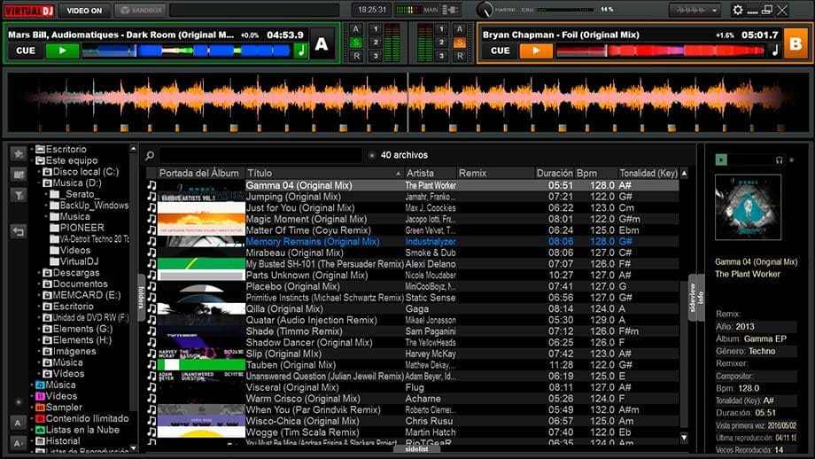Click music note icon of Gamma 04 row
815x459 pixels.
tap(151, 185)
